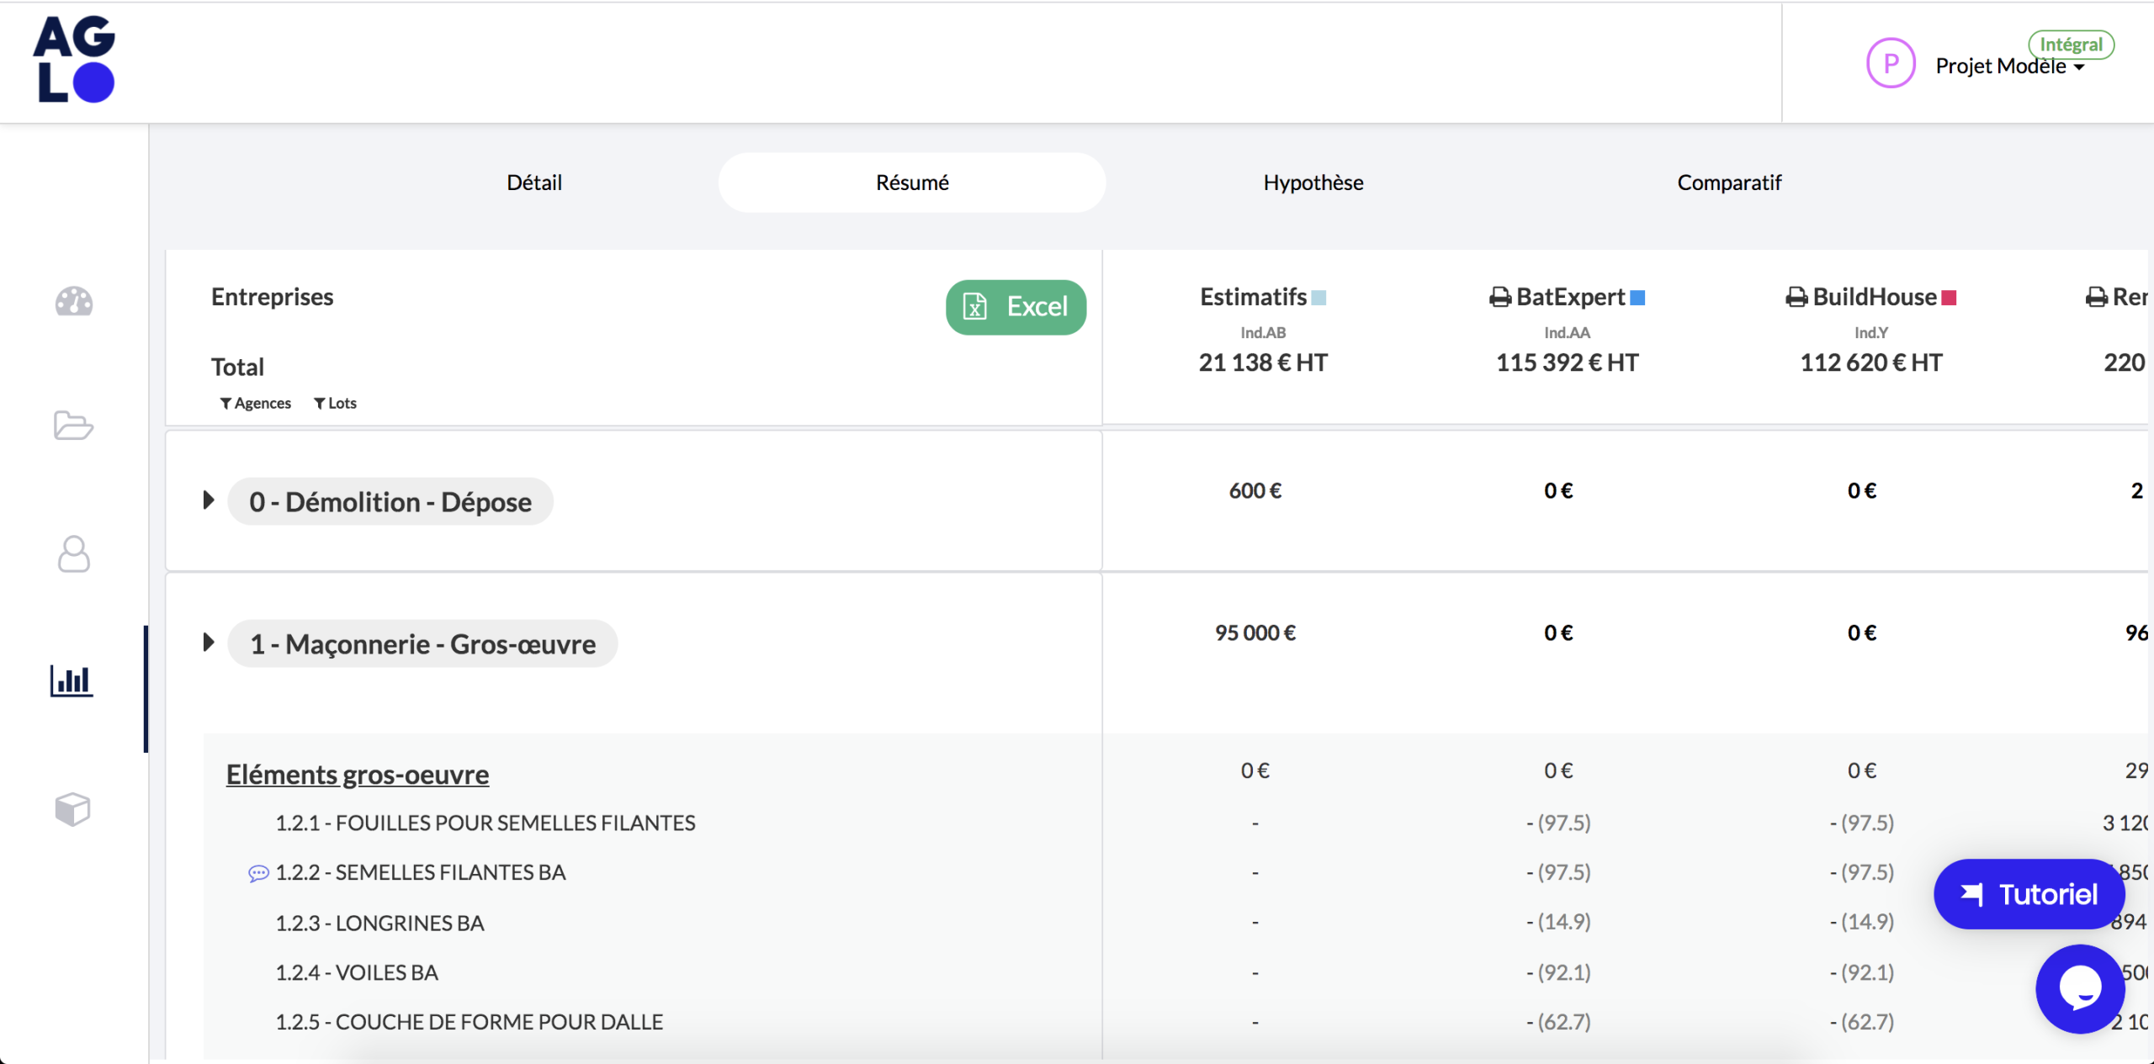Switch to the Comparatif tab

point(1729,183)
